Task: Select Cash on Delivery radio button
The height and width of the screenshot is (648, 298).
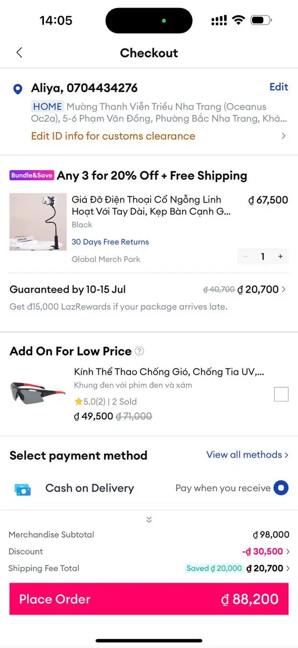Action: (x=281, y=488)
